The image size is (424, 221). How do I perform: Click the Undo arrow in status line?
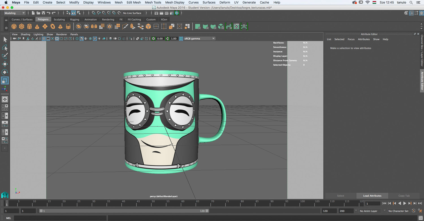tap(49, 13)
